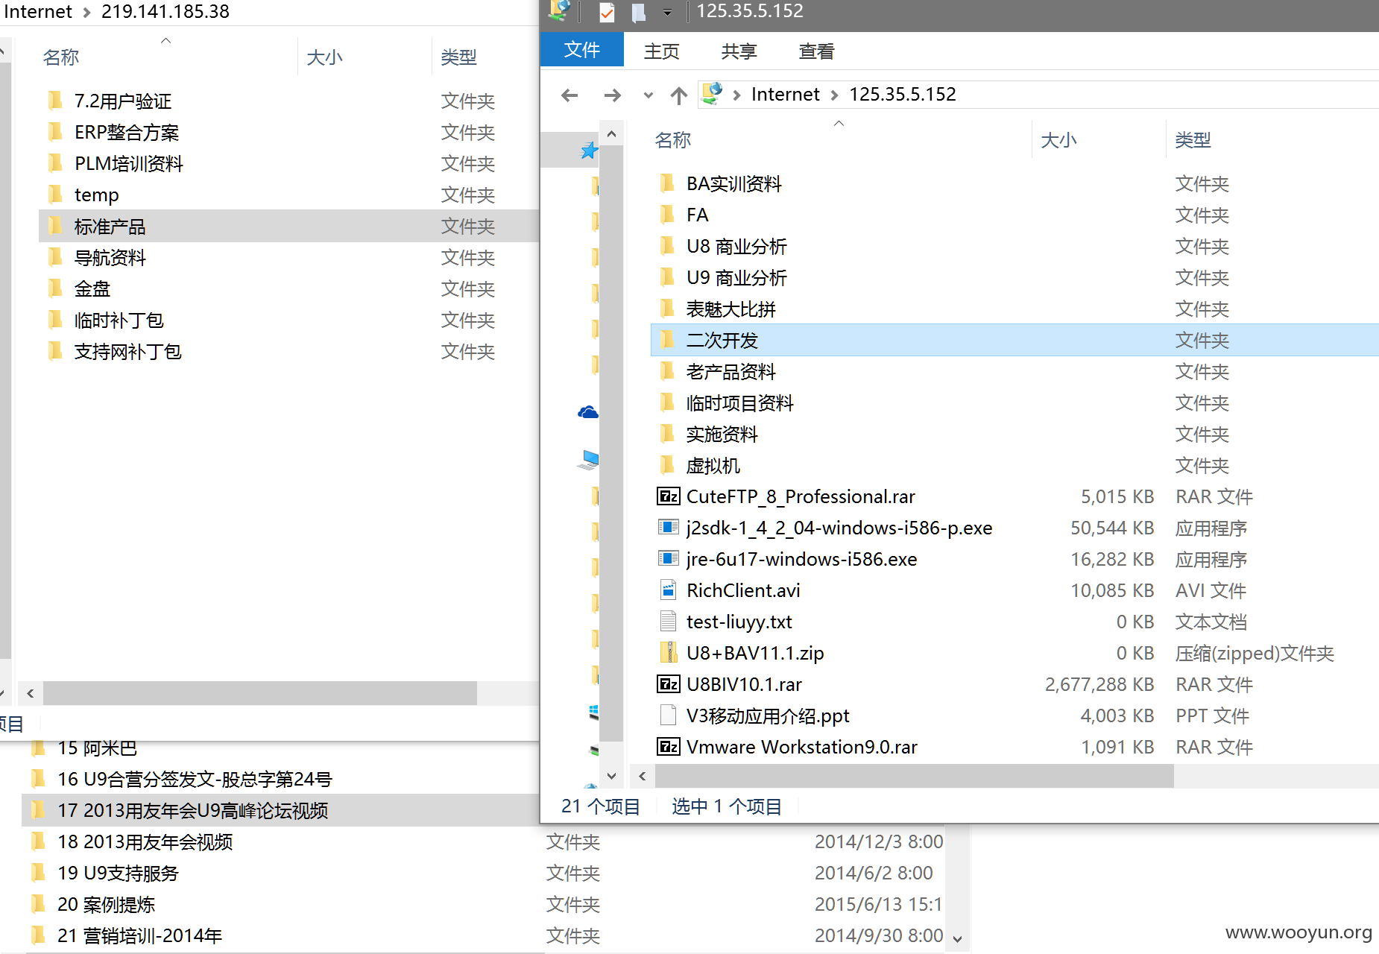Sort by 名称 column in 125.35.5.152 window
The image size is (1379, 954).
(x=672, y=140)
